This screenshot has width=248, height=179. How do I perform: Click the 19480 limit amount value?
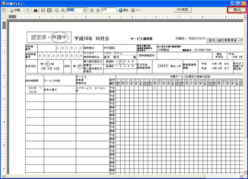162,66
